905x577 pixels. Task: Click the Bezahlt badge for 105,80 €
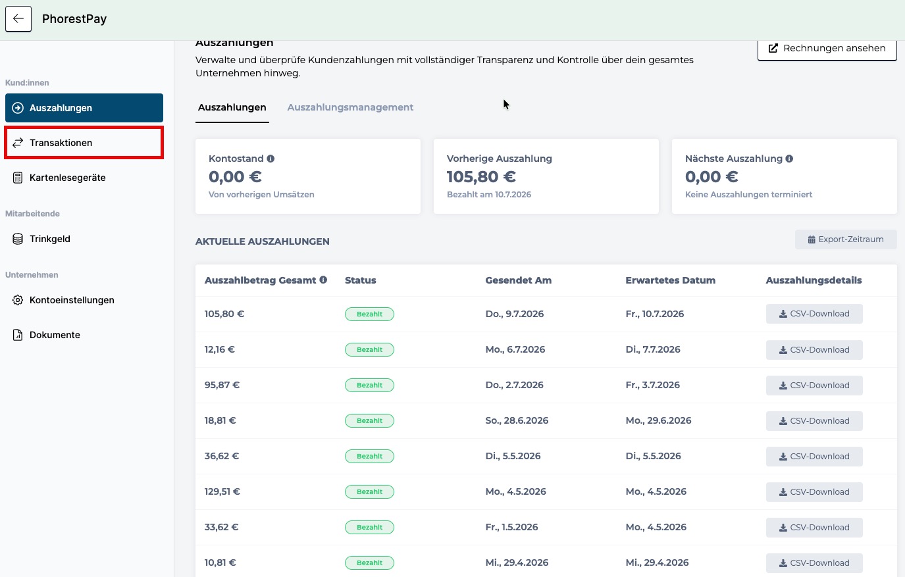pyautogui.click(x=369, y=314)
